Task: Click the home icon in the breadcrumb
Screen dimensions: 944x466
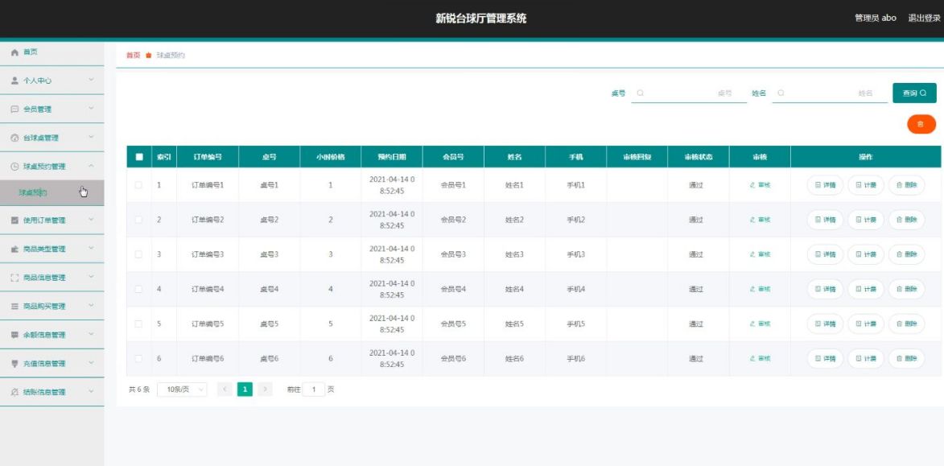Action: (x=148, y=56)
